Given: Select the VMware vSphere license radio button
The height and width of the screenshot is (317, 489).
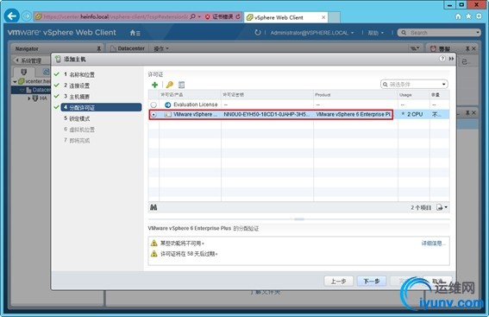Looking at the screenshot, I should point(154,115).
